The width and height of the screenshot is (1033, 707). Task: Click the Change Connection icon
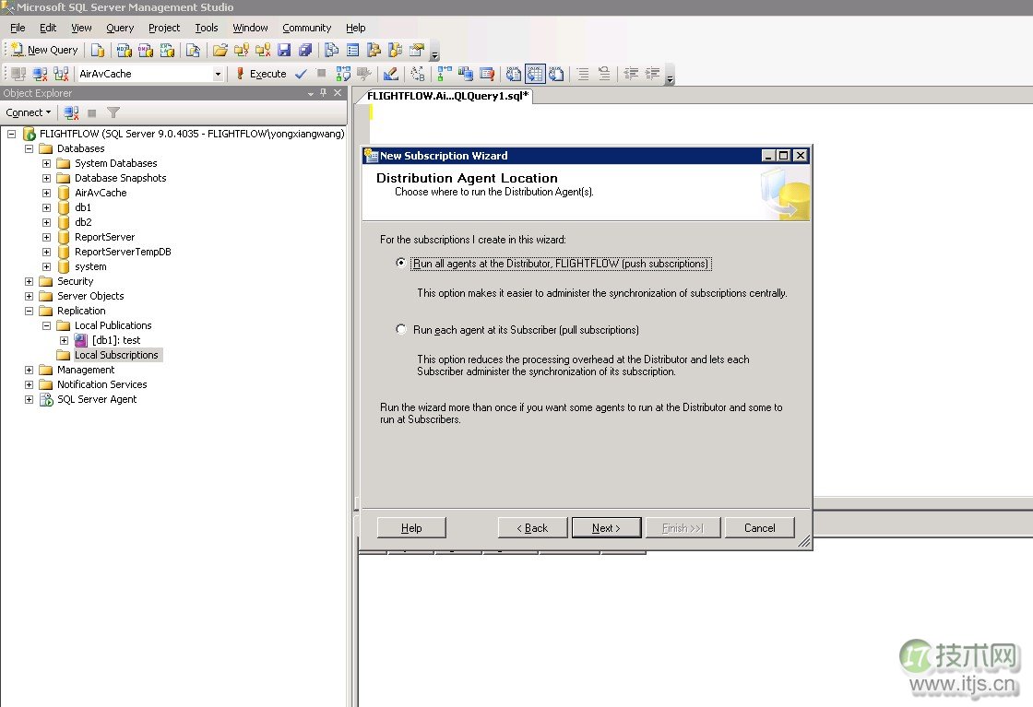pos(61,74)
